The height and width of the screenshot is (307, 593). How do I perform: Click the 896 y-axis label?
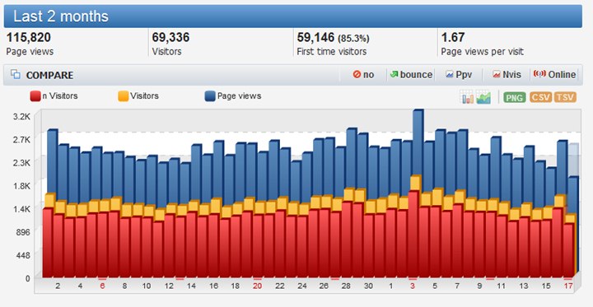tap(23, 233)
